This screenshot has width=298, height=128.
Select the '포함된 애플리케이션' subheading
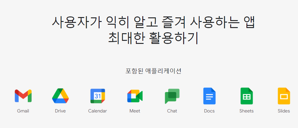(153, 71)
